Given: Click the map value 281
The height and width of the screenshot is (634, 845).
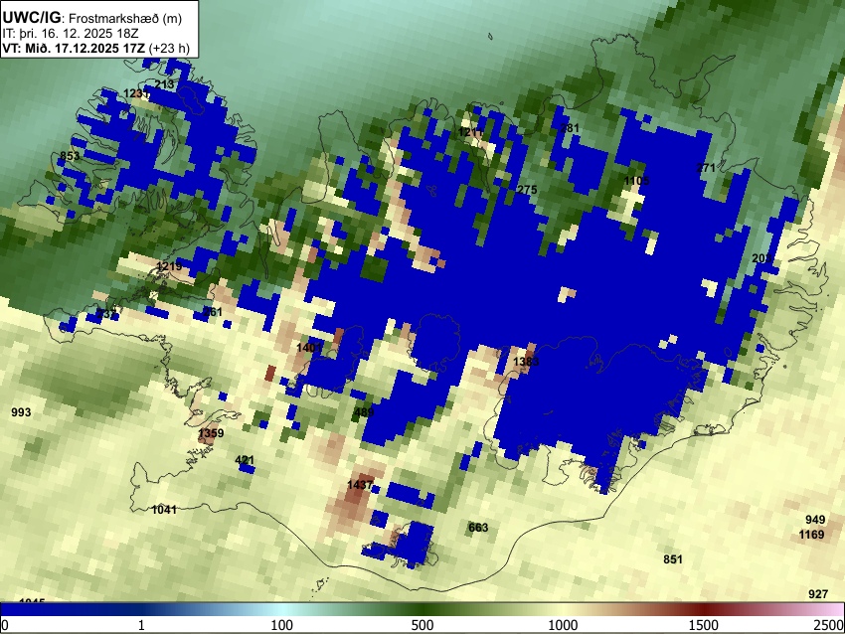Looking at the screenshot, I should 570,127.
